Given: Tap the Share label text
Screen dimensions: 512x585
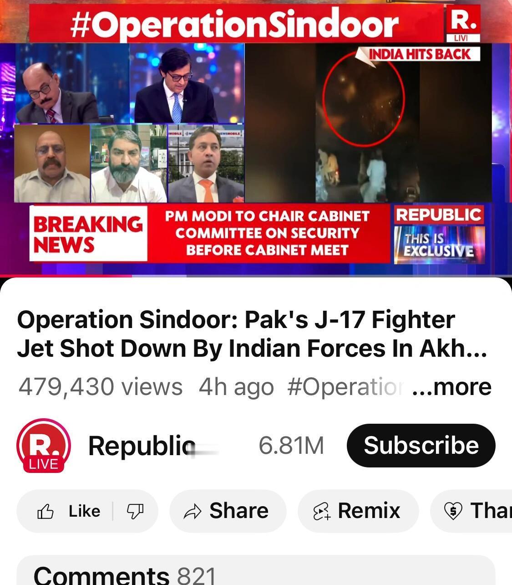Looking at the screenshot, I should click(239, 511).
